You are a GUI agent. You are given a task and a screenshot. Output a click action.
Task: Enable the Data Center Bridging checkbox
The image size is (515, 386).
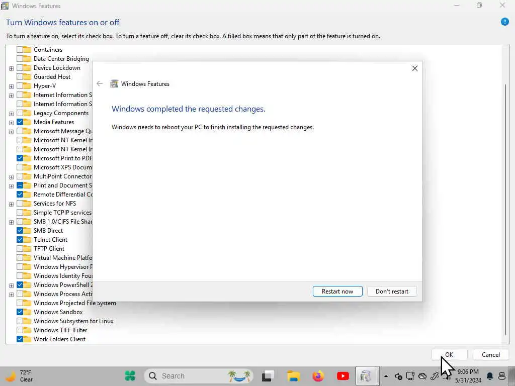click(20, 59)
